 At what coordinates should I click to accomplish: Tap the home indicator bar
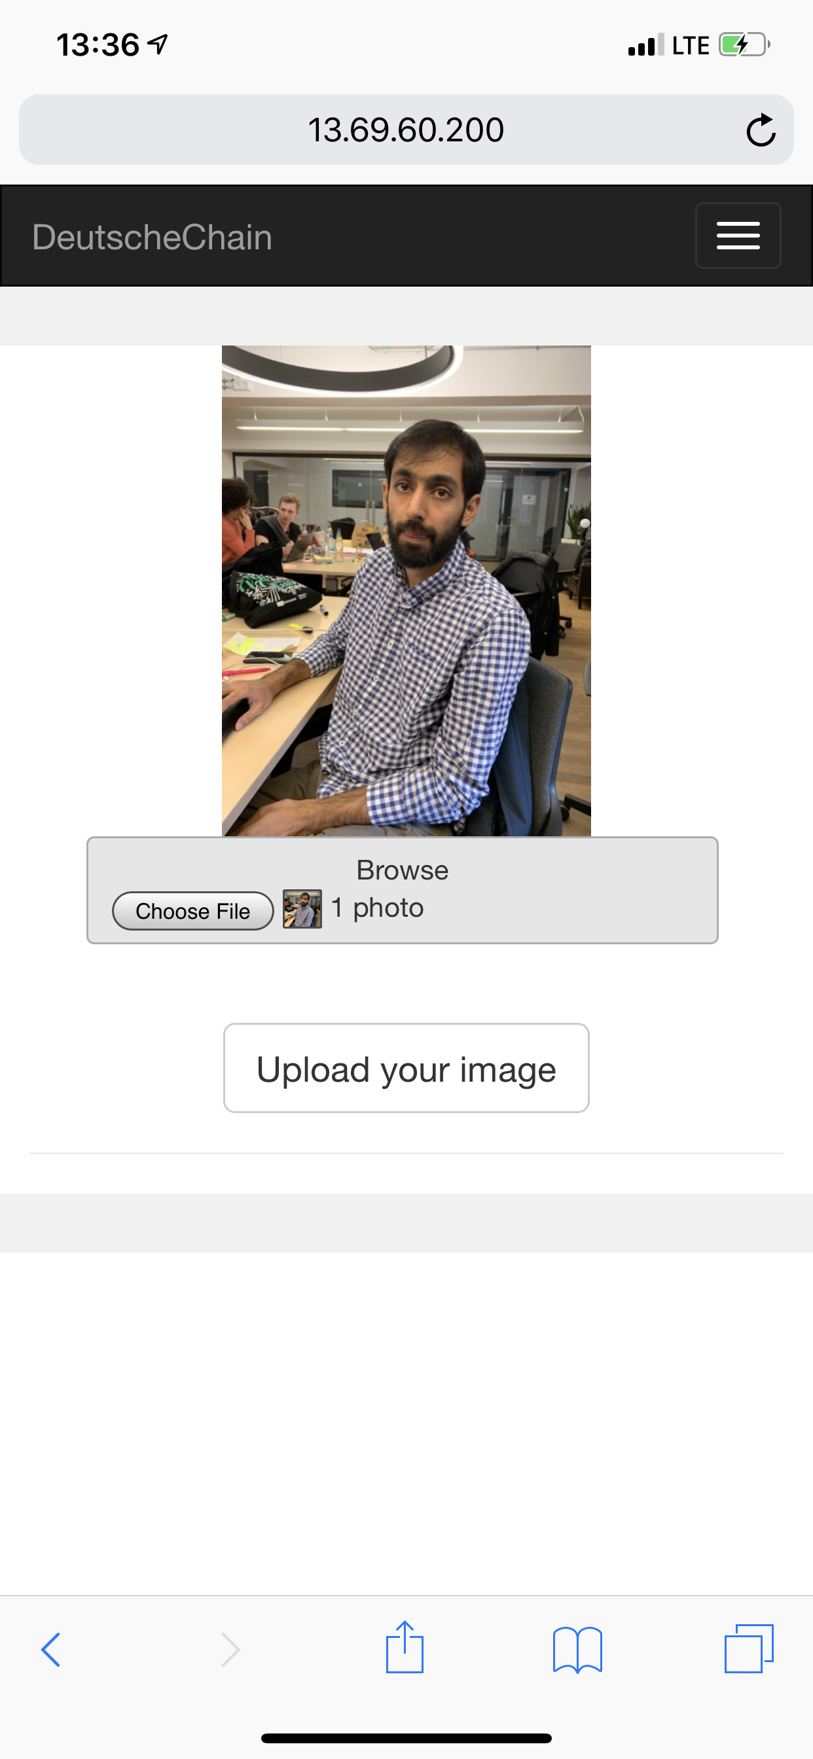coord(406,1738)
